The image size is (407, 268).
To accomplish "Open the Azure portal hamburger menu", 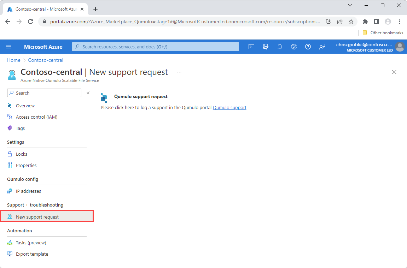I will [8, 47].
